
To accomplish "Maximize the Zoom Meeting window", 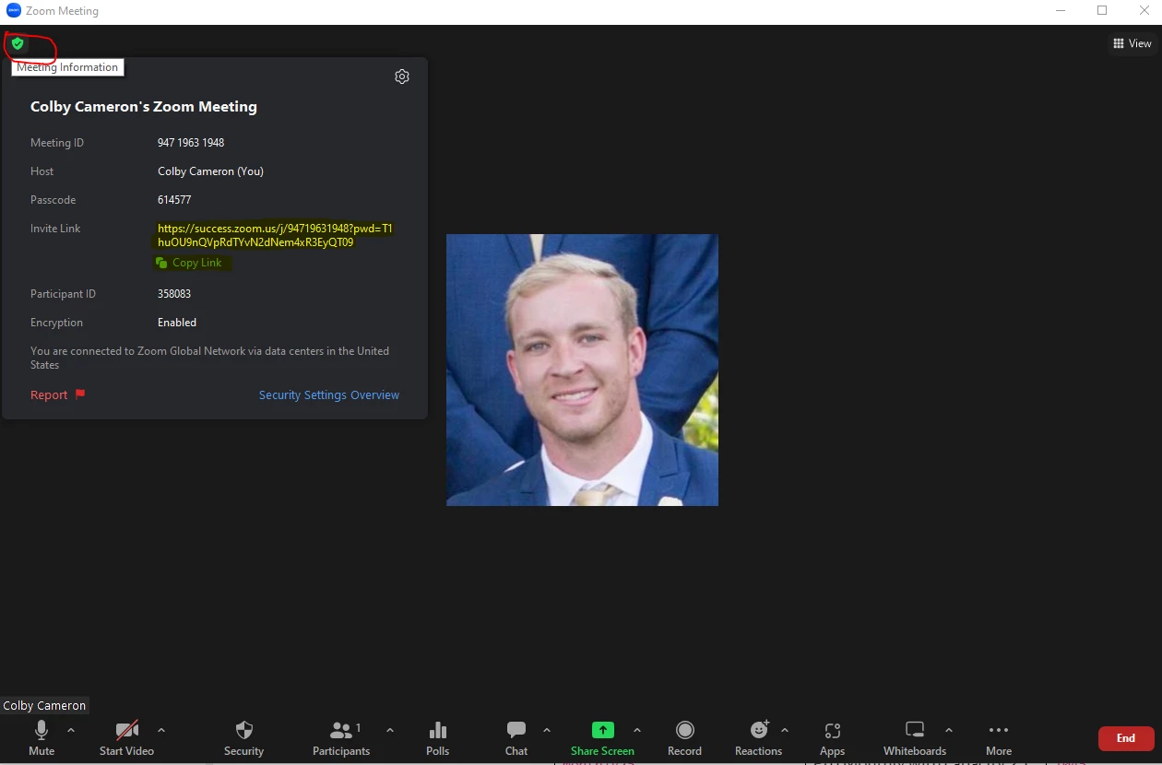I will [x=1102, y=11].
